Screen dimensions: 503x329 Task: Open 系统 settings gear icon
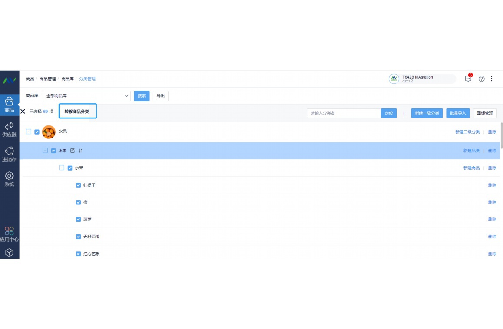(9, 179)
